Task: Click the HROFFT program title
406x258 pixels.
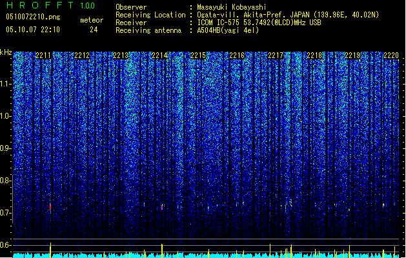Action: point(40,5)
